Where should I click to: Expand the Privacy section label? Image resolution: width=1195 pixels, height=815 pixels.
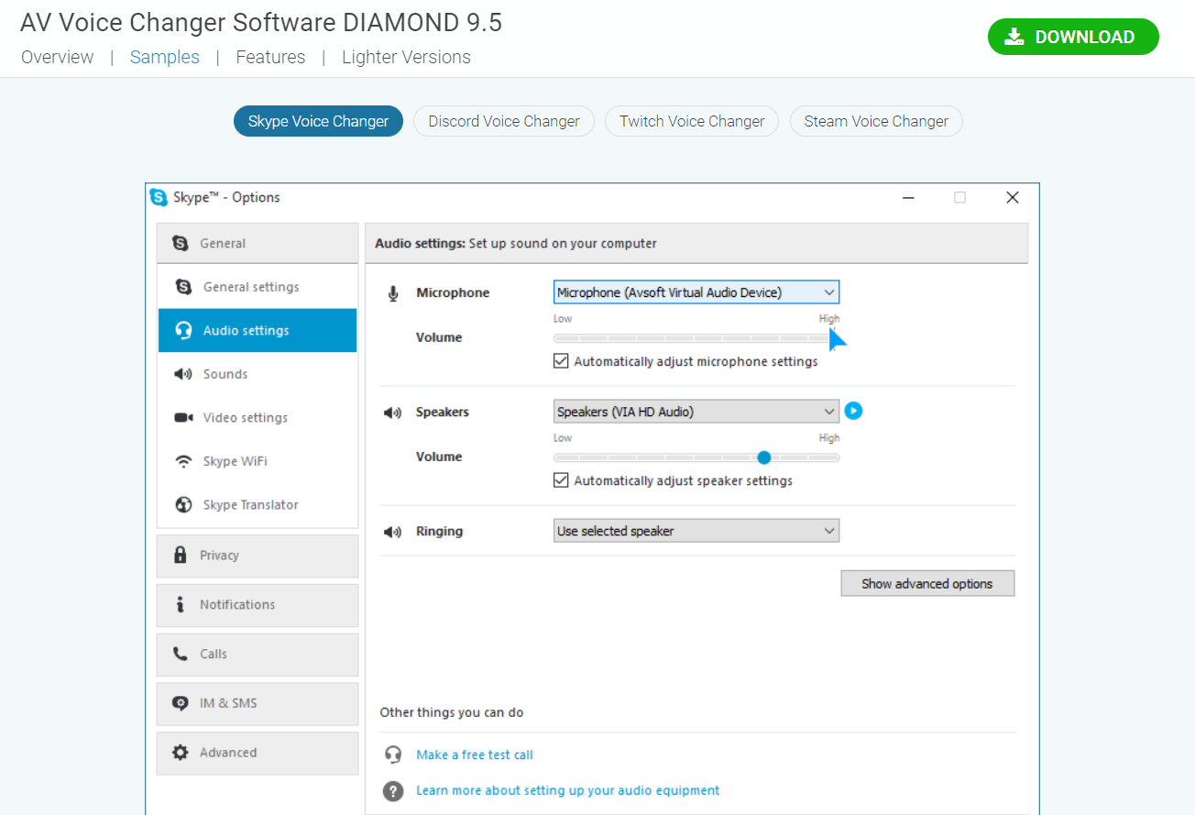coord(219,556)
